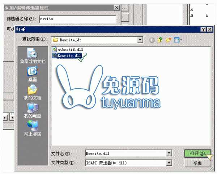The height and width of the screenshot is (174, 217).
Task: Go to Desktop (桌面) in places bar
Action: point(33,74)
